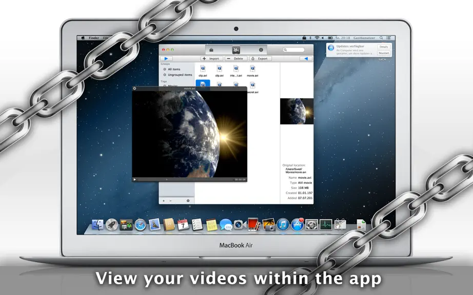The height and width of the screenshot is (295, 473).
Task: Open iTunes from the Dock
Action: point(283,224)
